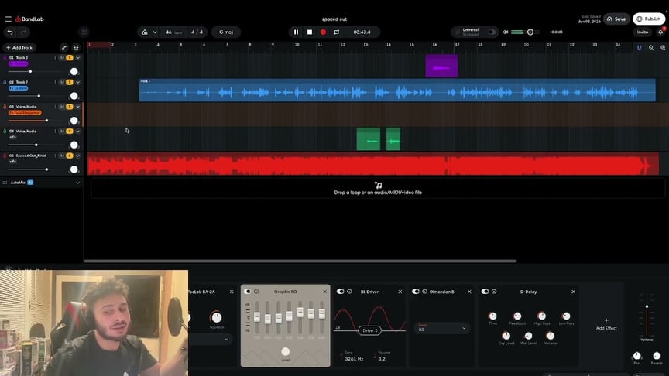Click the horizontal timeline scrollbar
Image resolution: width=669 pixels, height=376 pixels.
(x=300, y=261)
